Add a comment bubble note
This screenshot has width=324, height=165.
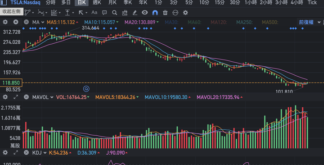[x=104, y=13]
